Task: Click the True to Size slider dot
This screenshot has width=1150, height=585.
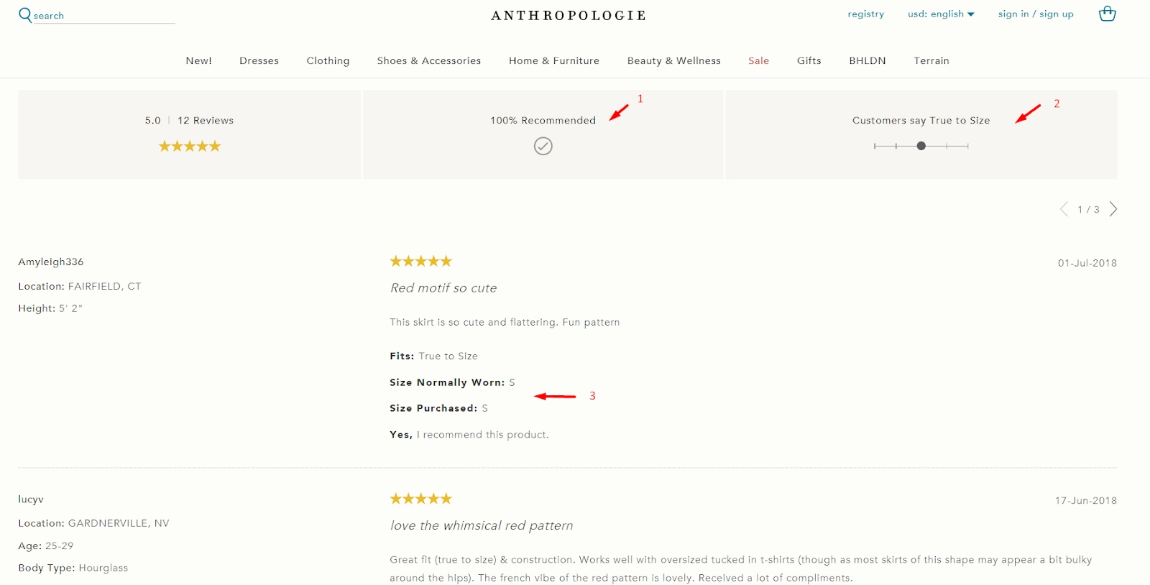Action: pos(921,146)
